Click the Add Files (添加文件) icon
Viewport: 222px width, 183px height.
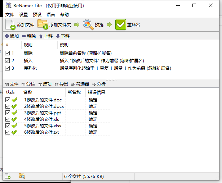tap(10, 24)
